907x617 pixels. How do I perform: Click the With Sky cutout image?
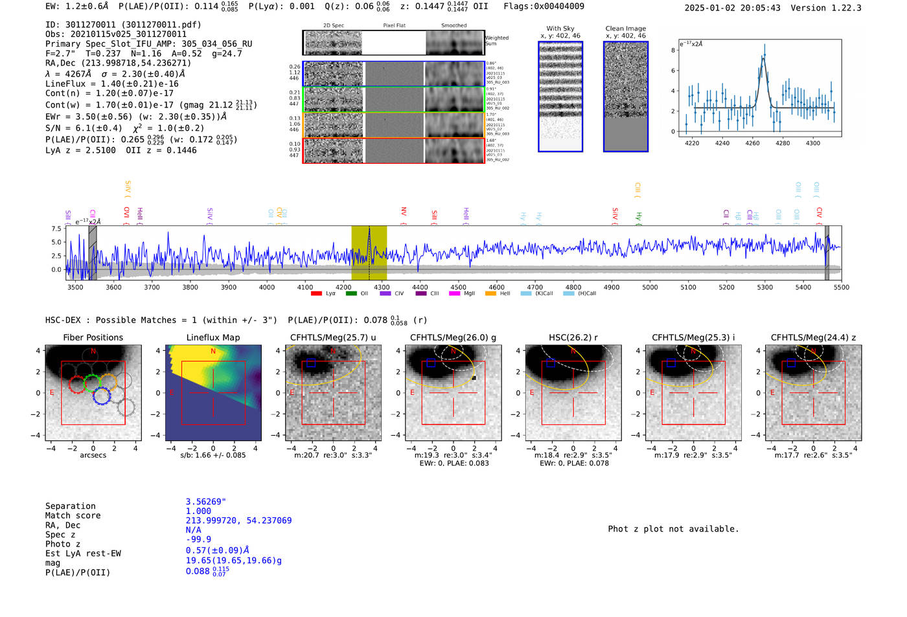tap(560, 96)
